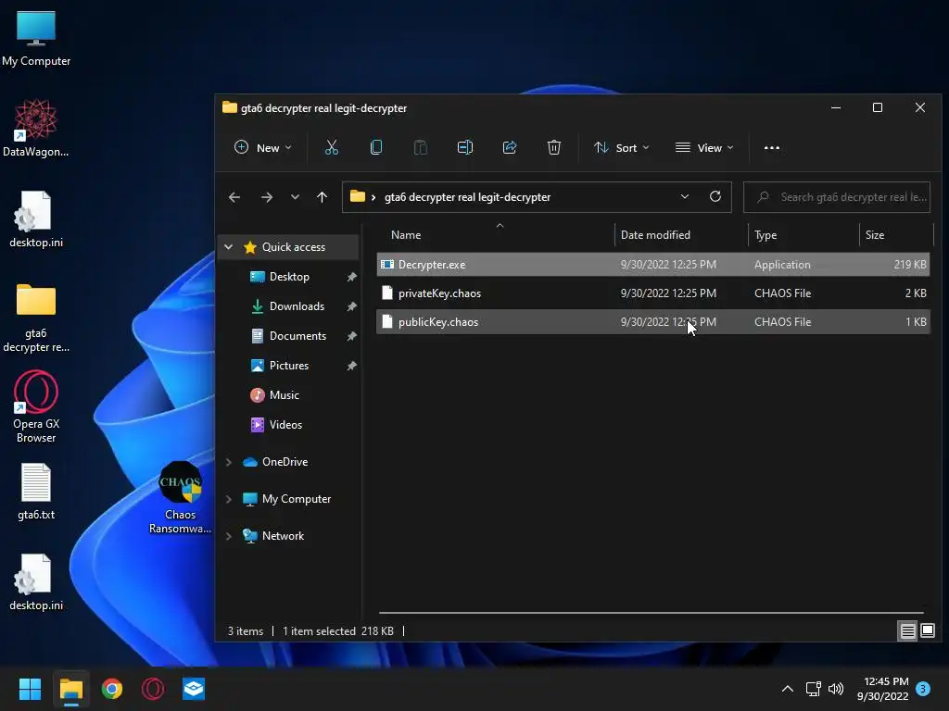Open recent locations dropdown arrow

click(295, 197)
